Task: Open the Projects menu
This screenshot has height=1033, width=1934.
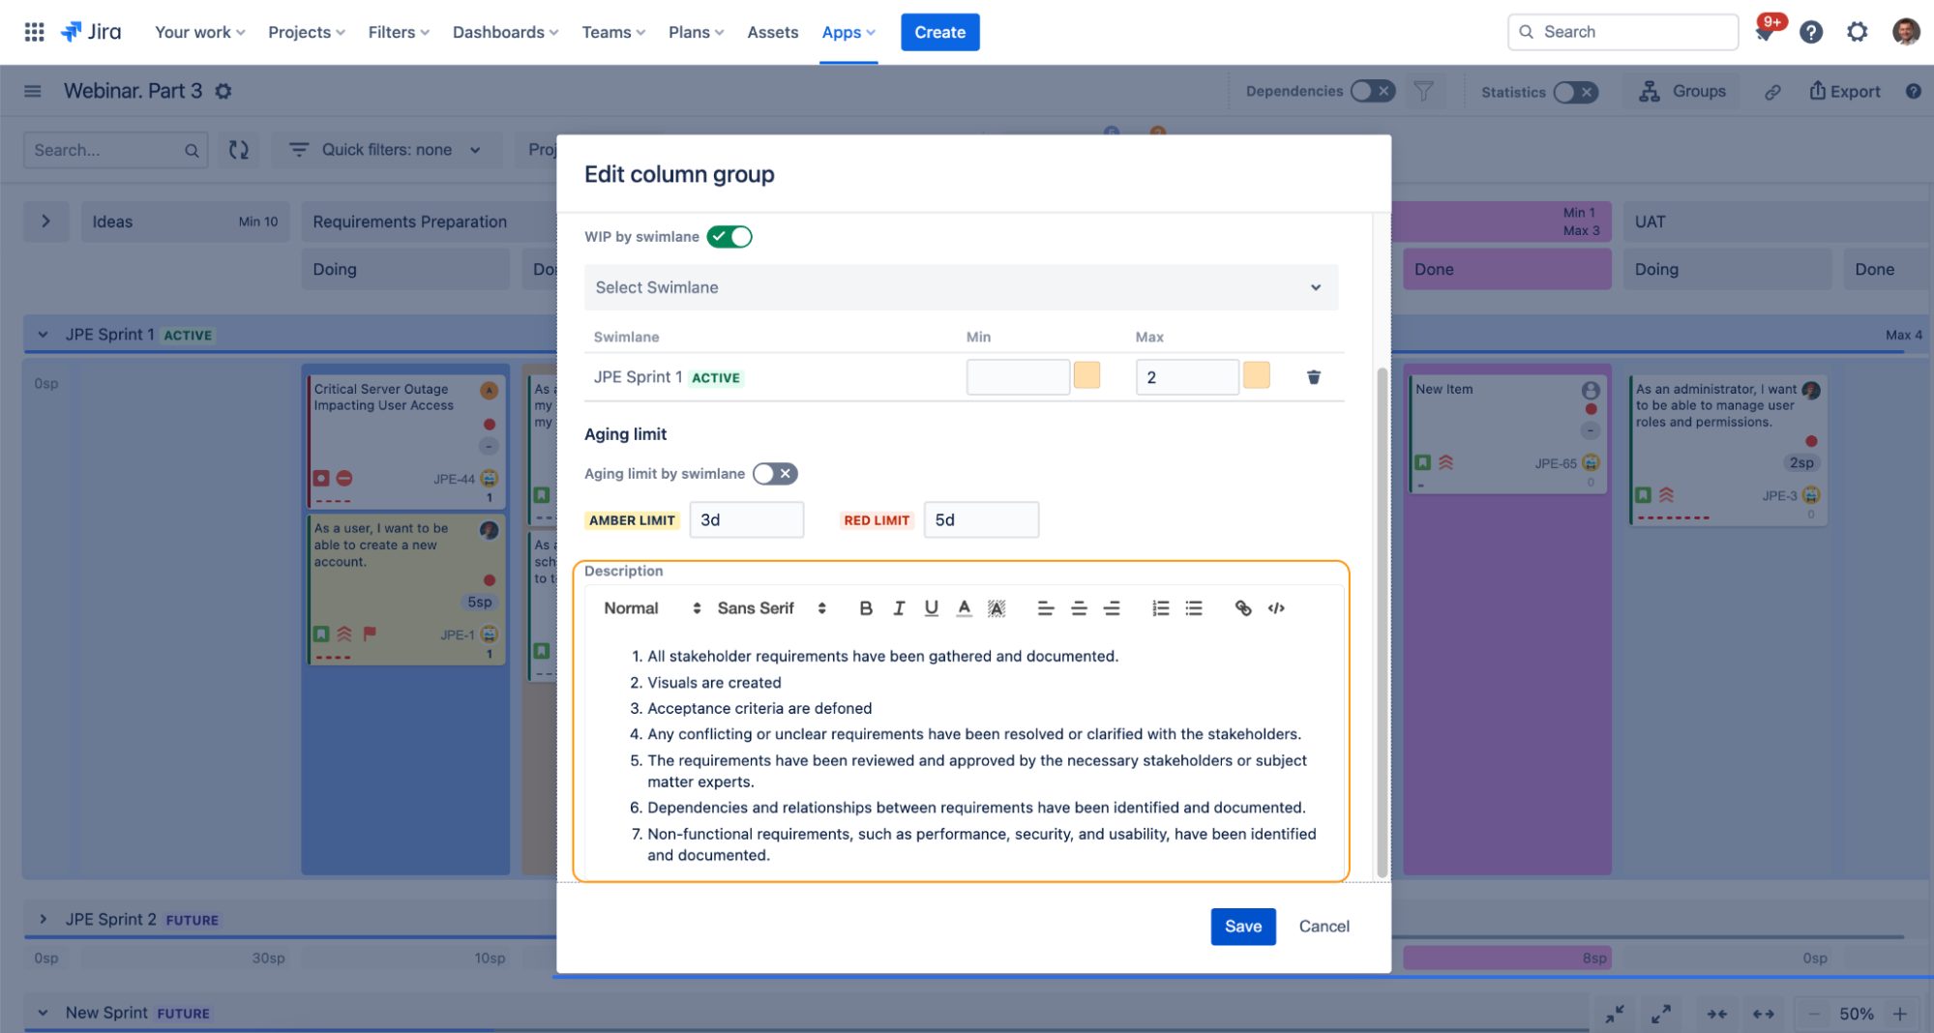Action: point(306,32)
